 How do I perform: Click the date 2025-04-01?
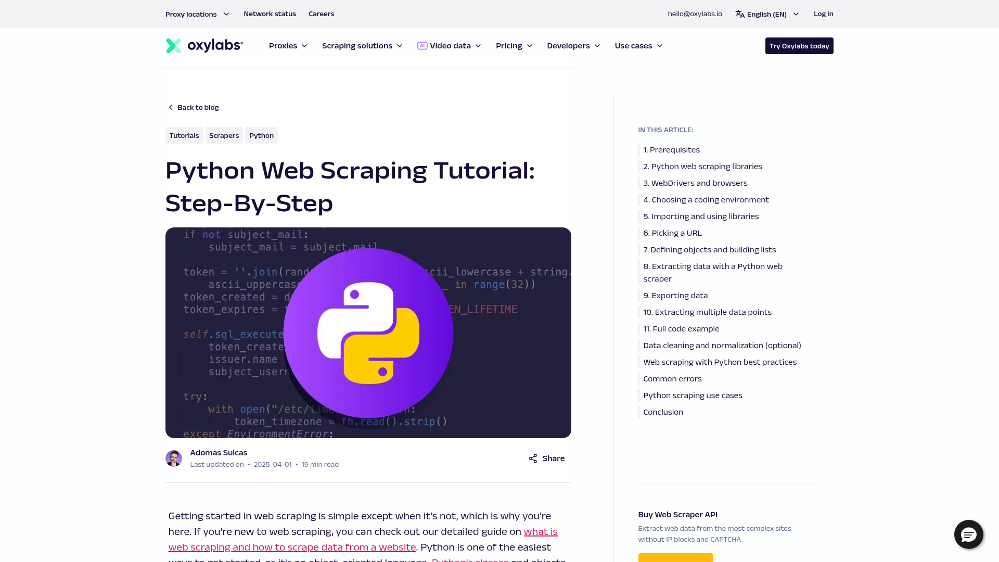[272, 465]
